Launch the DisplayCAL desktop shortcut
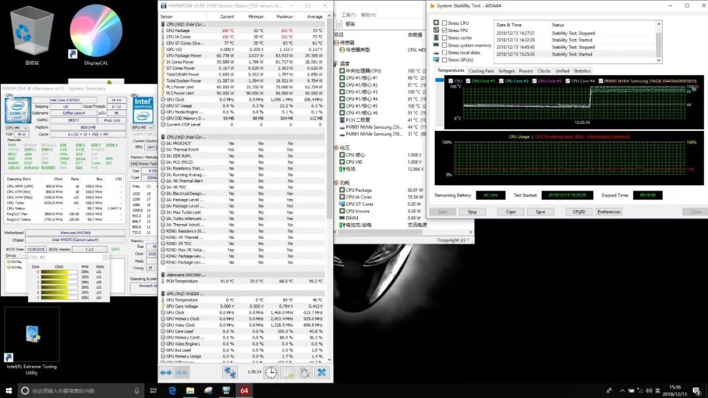Image resolution: width=708 pixels, height=398 pixels. [x=96, y=36]
